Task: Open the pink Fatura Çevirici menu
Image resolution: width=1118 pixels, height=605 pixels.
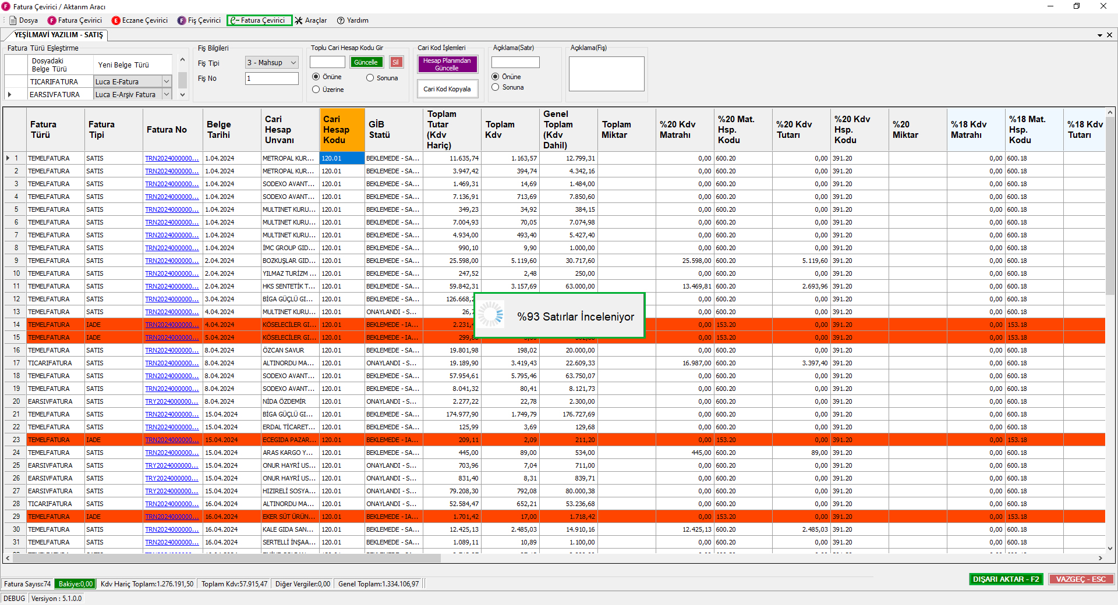Action: click(75, 20)
